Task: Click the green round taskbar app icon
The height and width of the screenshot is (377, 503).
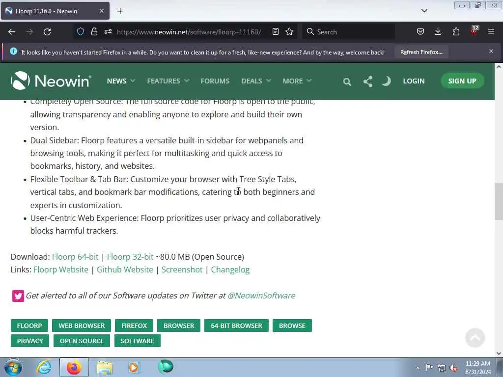Action: pyautogui.click(x=166, y=367)
